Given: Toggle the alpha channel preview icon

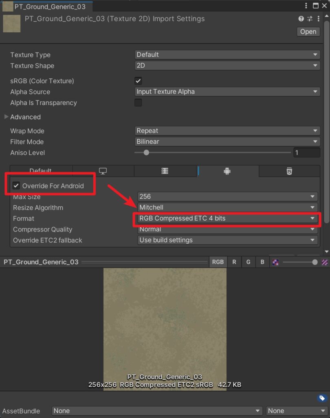Looking at the screenshot, I should coord(275,262).
